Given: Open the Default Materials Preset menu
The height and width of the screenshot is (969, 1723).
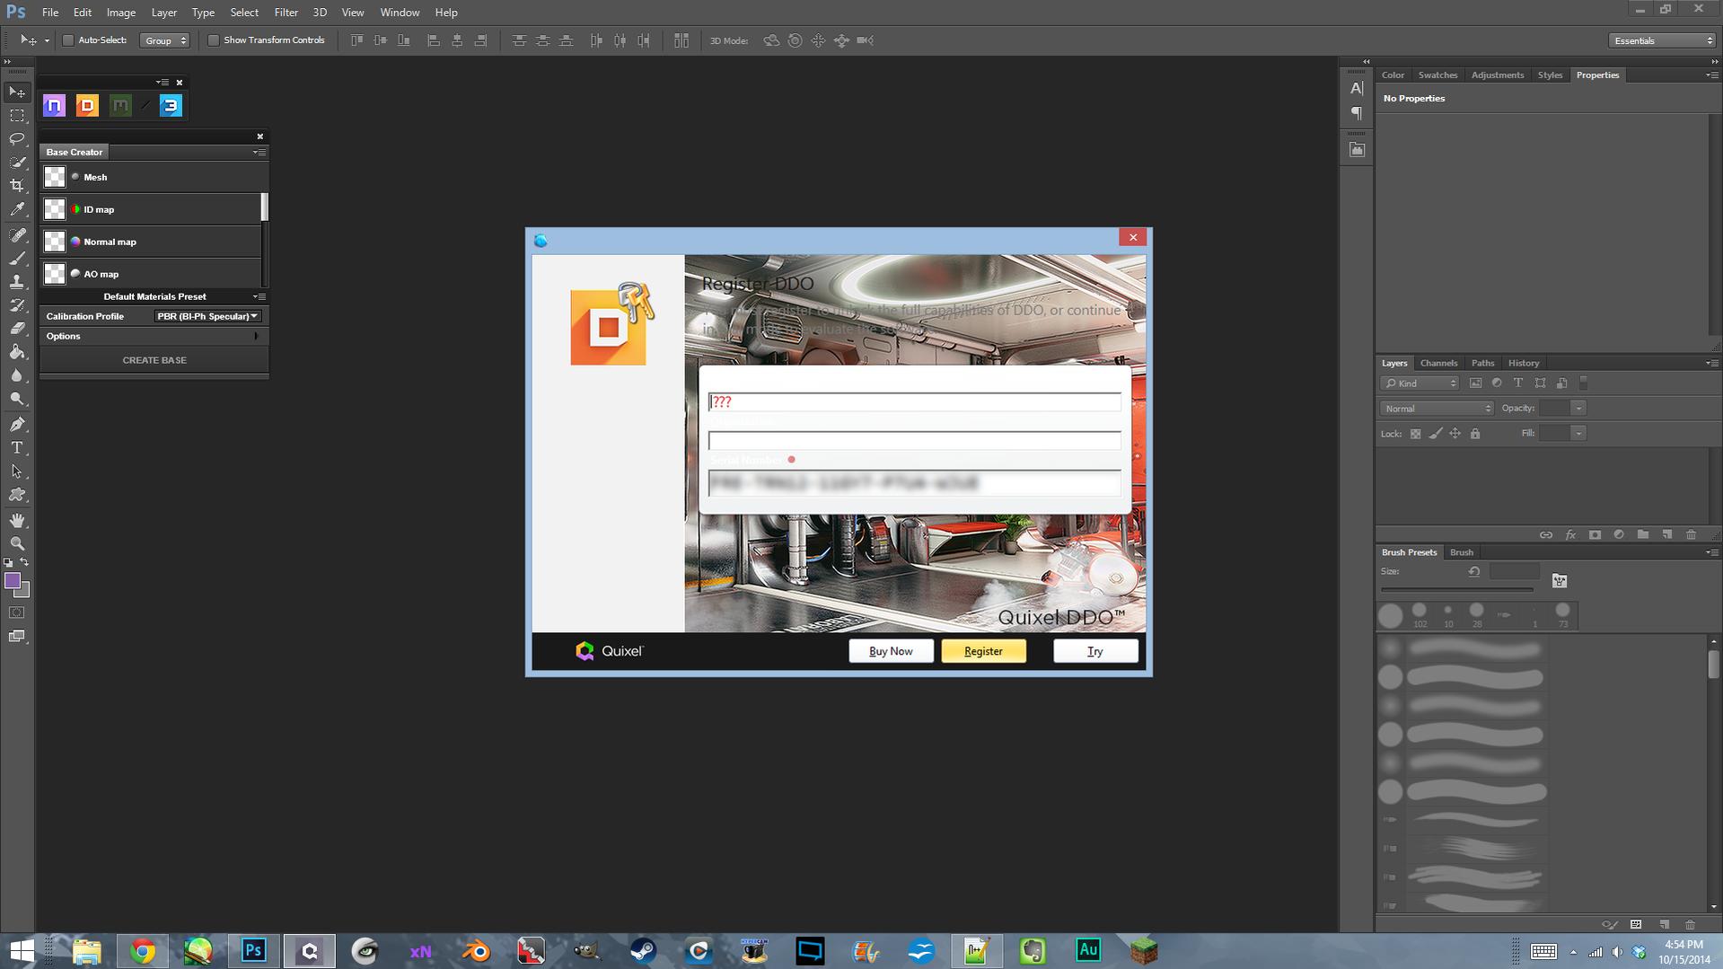Looking at the screenshot, I should coord(259,296).
